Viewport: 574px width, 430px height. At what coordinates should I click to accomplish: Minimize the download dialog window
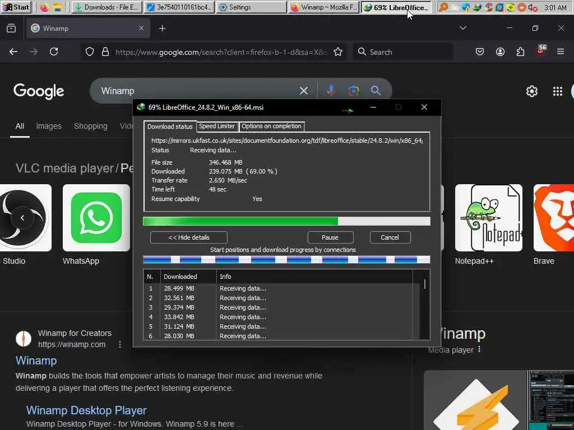pyautogui.click(x=373, y=107)
